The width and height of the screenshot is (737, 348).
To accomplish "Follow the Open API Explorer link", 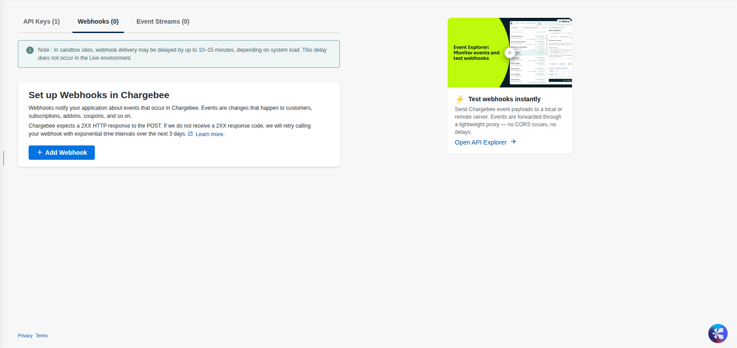I will (x=485, y=142).
